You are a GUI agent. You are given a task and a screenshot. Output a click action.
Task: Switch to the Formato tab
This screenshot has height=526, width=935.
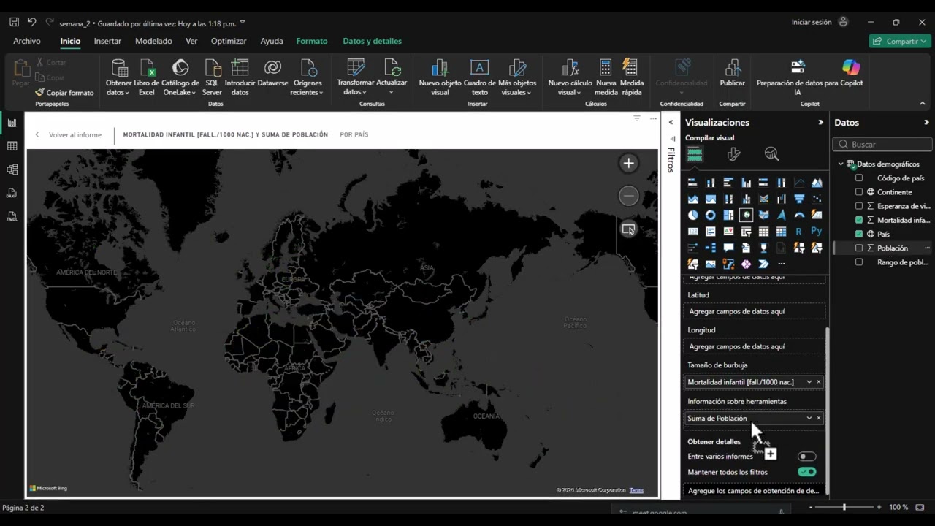[312, 41]
